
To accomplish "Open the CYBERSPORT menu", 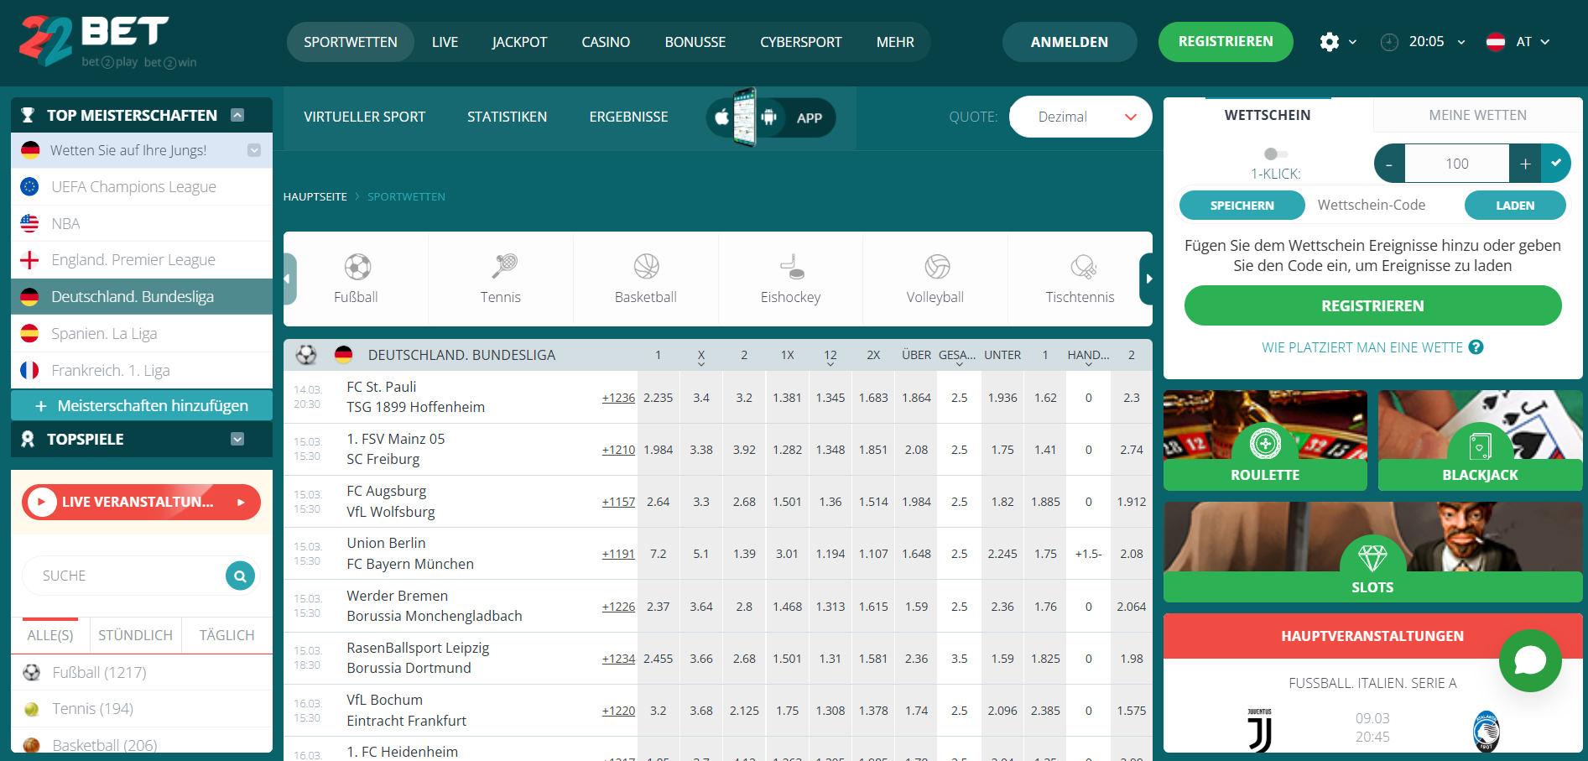I will pyautogui.click(x=801, y=42).
